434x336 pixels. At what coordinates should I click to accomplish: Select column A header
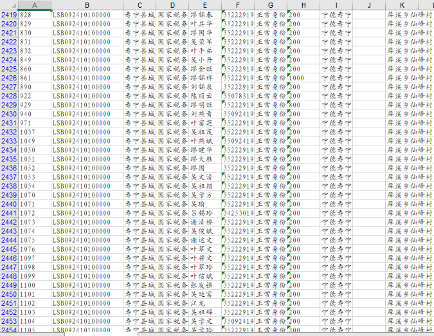coord(35,5)
